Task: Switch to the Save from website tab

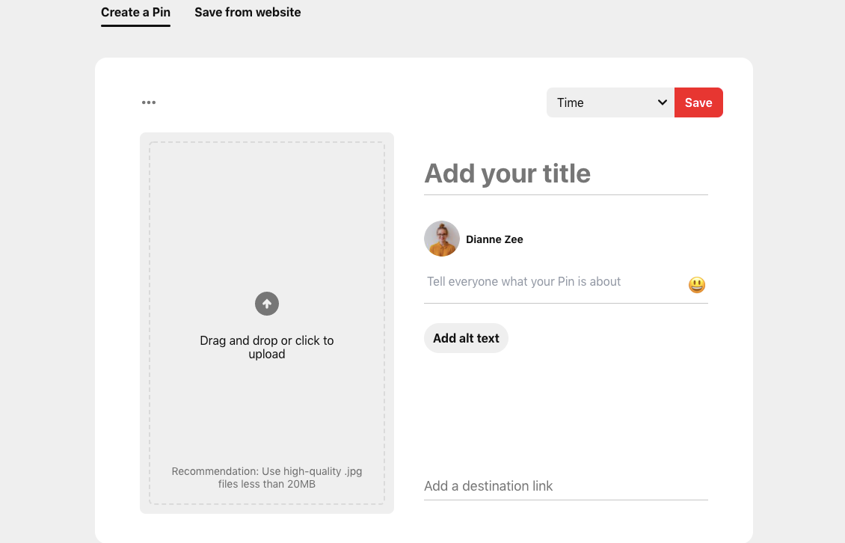Action: pos(248,12)
